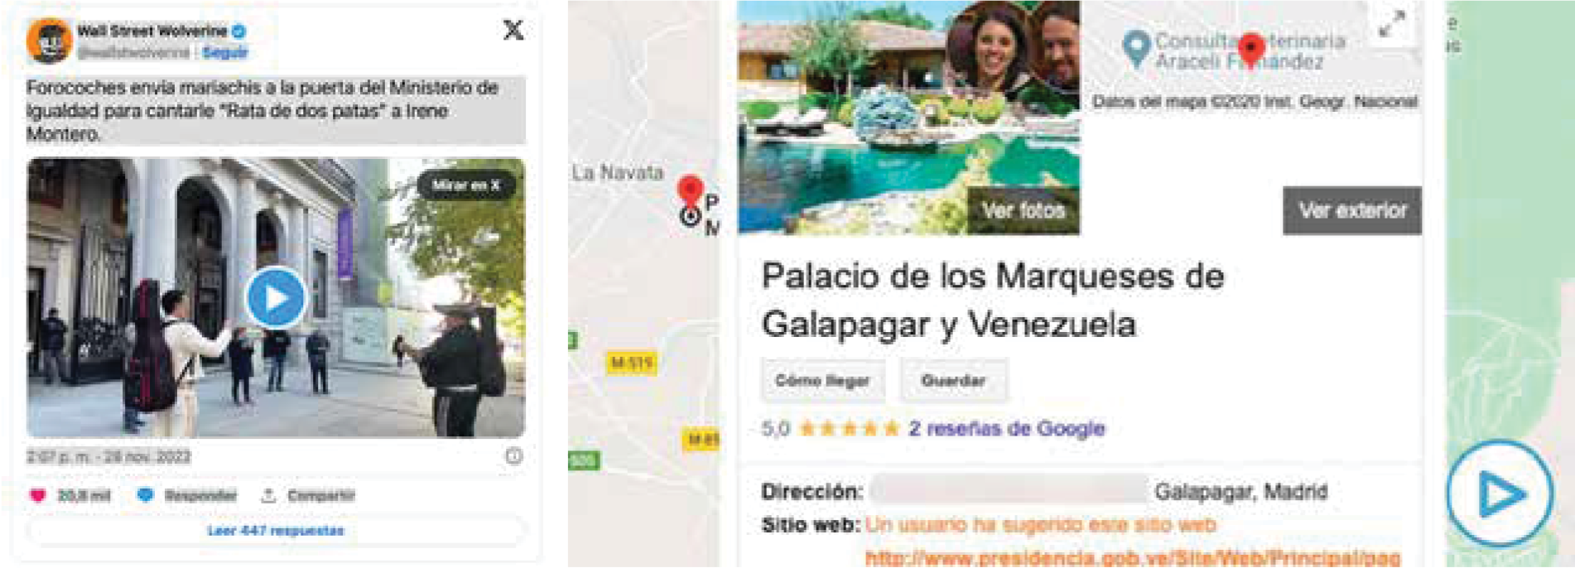Viewport: 1575px width, 568px height.
Task: Open the presidencia.gob.ve website link
Action: [1133, 558]
